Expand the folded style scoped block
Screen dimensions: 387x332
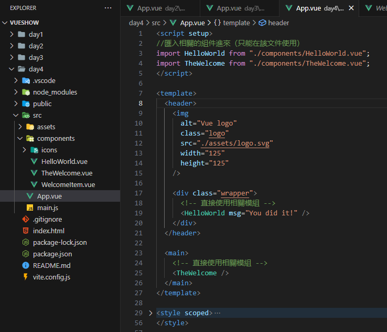tap(150, 313)
